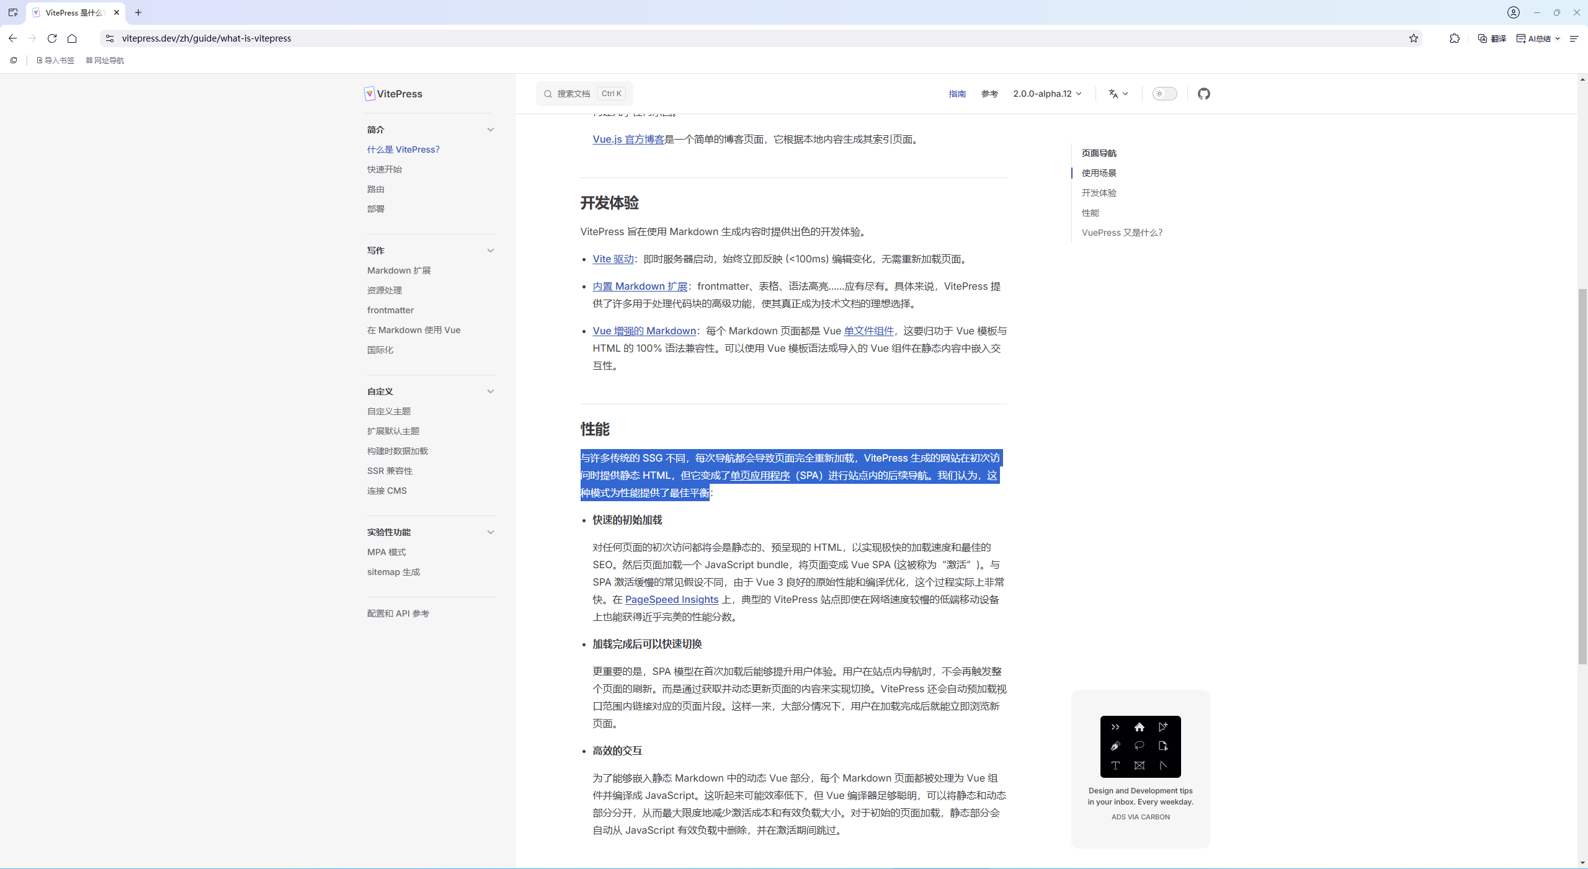This screenshot has height=869, width=1588.
Task: Follow the 内置 Markdown 扩展 link
Action: click(x=640, y=286)
